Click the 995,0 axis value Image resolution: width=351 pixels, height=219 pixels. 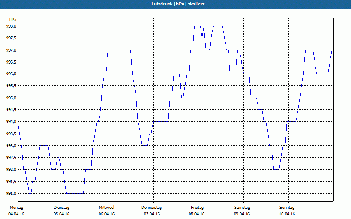pos(11,98)
